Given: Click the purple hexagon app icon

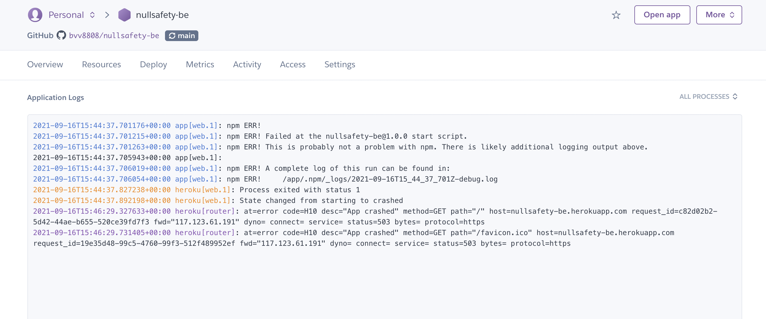Looking at the screenshot, I should tap(124, 15).
